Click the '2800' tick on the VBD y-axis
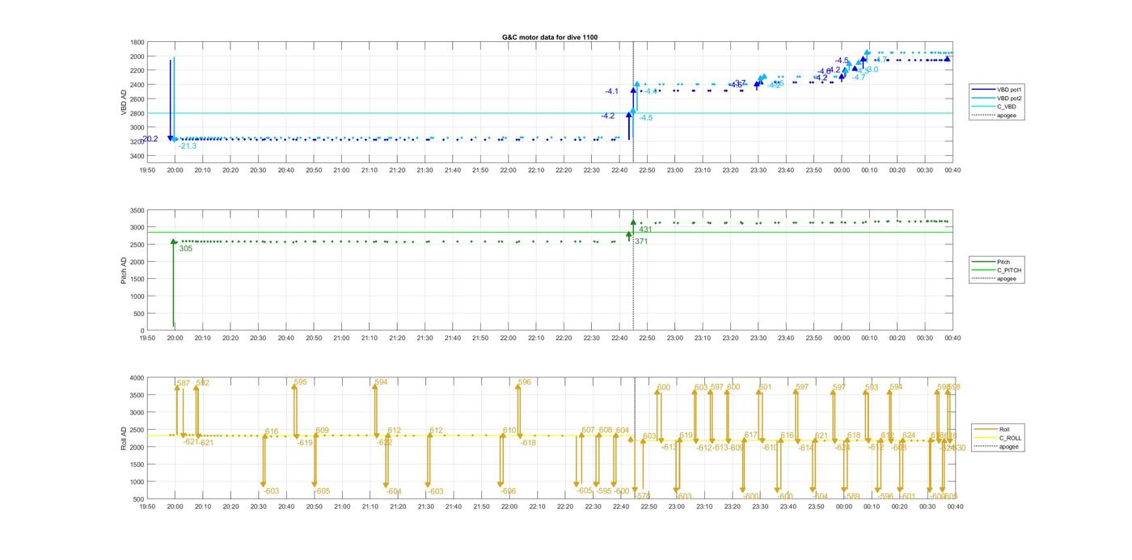Image resolution: width=1132 pixels, height=560 pixels. pos(137,113)
